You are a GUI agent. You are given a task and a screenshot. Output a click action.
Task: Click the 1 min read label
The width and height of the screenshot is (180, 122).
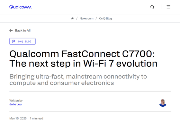pos(36,118)
